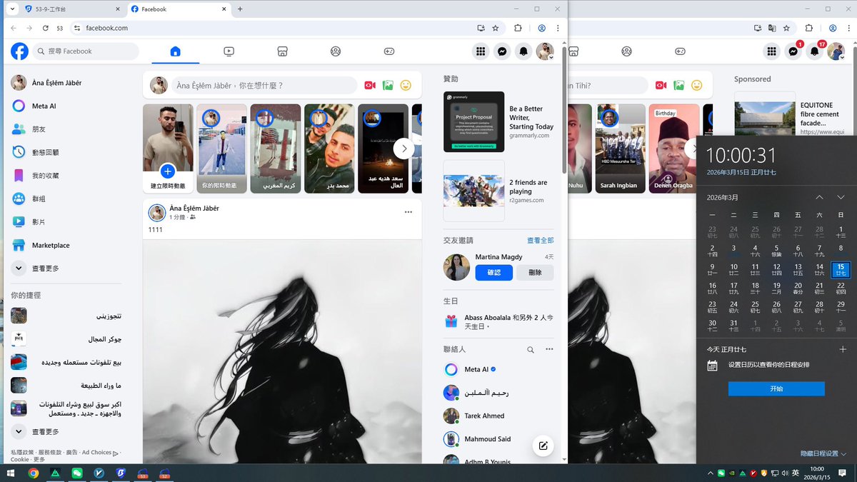Open 我的收藏 (Saved) in left sidebar
The image size is (857, 482).
coord(66,176)
